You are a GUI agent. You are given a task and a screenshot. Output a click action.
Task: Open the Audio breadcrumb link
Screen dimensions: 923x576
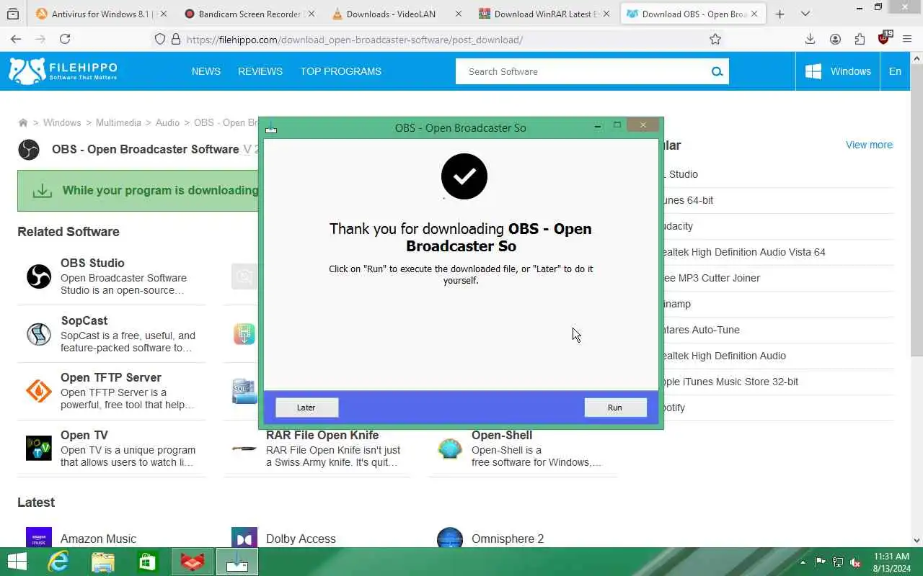[167, 123]
